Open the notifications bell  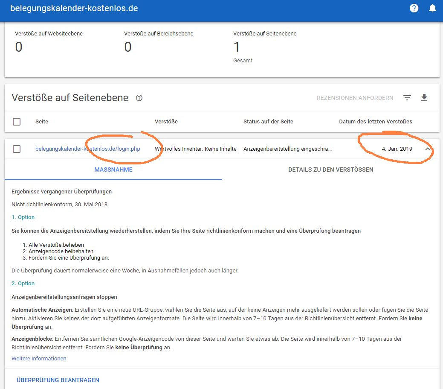[x=432, y=8]
